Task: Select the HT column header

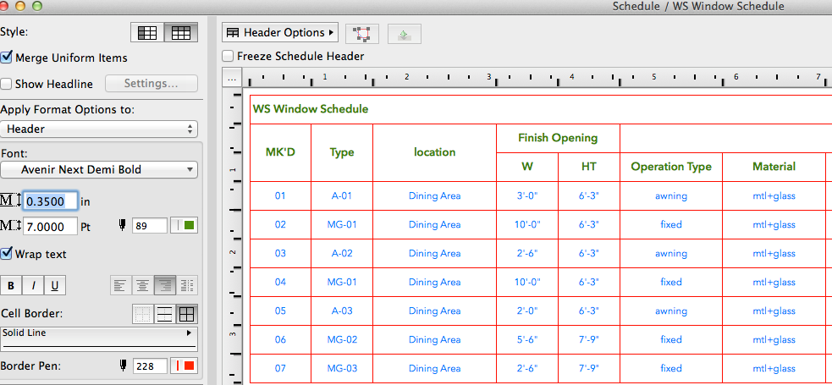Action: [588, 167]
